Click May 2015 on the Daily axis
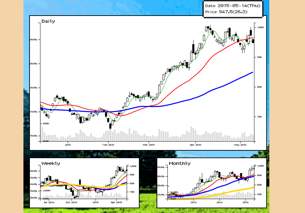The height and width of the screenshot is (213, 305). click(240, 145)
